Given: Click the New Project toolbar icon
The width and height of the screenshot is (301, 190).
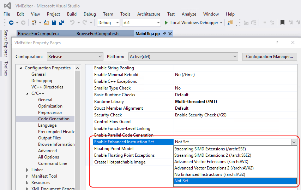Looking at the screenshot, I should click(x=34, y=23).
